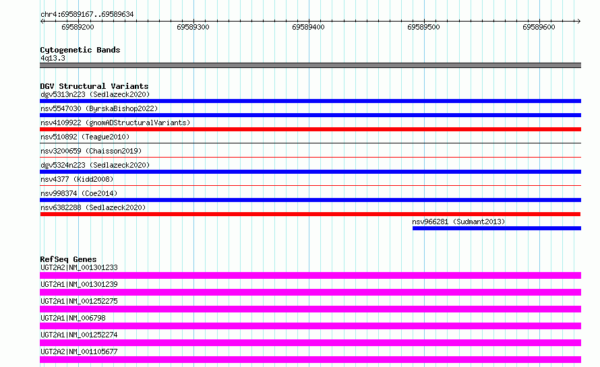This screenshot has width=600, height=367.
Task: Open nsv6382288 (Sedlazeck2020) variant label
Action: click(93, 207)
